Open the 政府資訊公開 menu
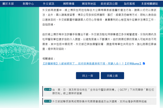Screen dimensions: 163x108 109,4
